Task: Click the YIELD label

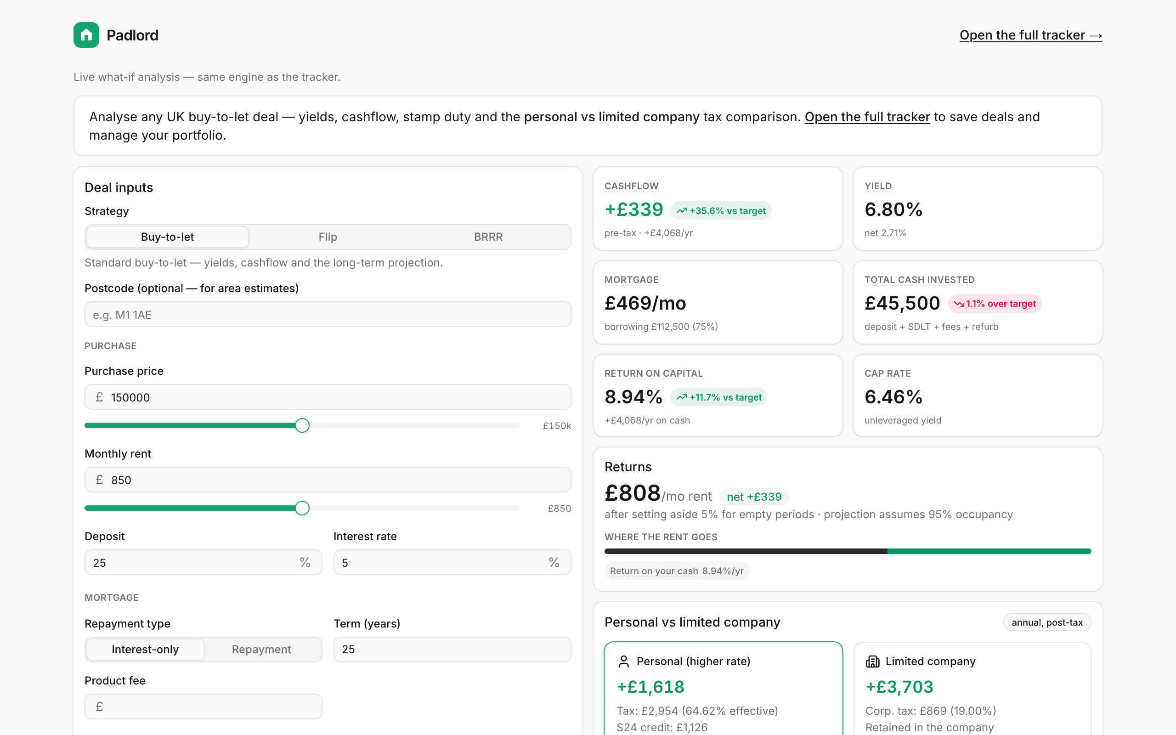Action: coord(878,186)
